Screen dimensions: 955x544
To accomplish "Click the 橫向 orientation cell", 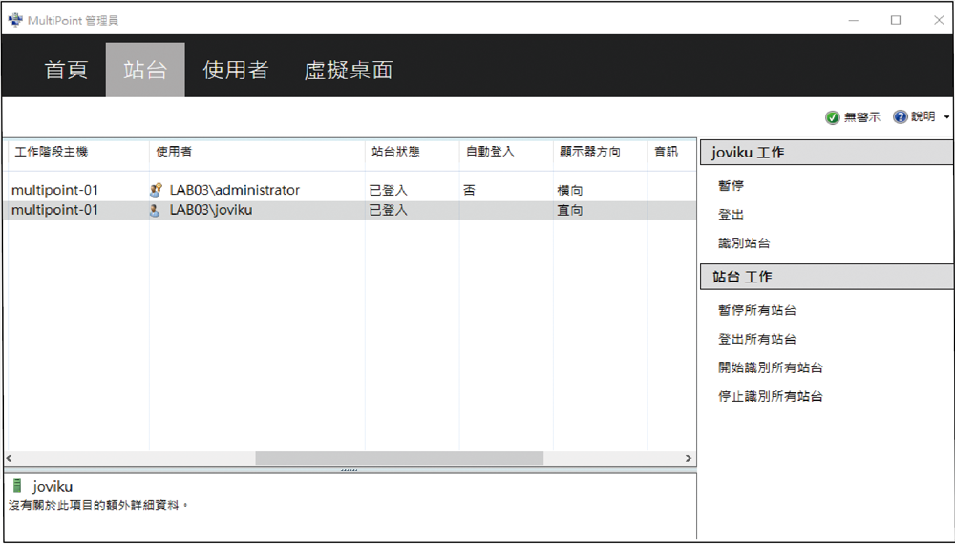I will (570, 191).
